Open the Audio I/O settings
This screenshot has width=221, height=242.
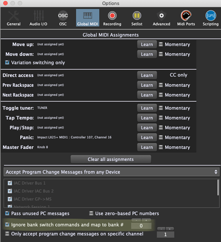[38, 18]
